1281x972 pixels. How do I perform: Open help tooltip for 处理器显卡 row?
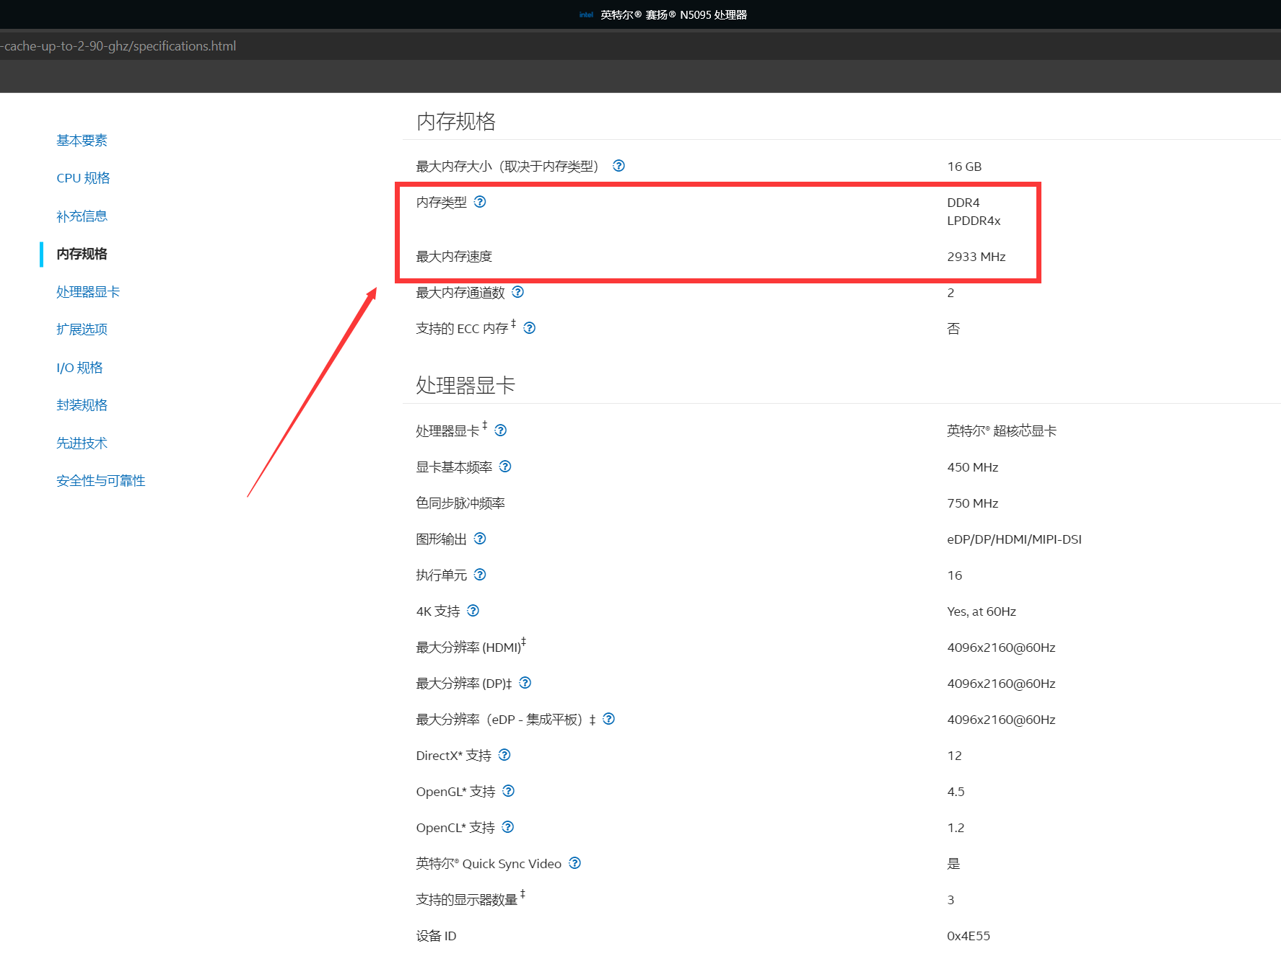click(x=500, y=430)
